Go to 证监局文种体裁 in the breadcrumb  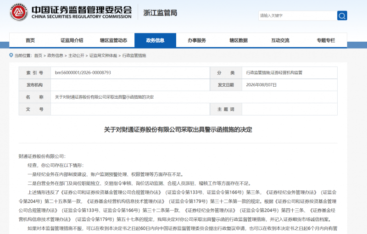pos(103,56)
